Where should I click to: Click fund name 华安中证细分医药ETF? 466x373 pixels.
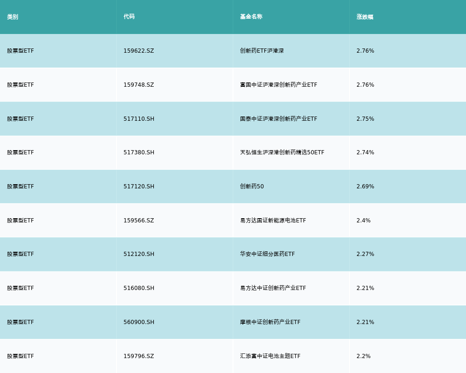tap(267, 254)
